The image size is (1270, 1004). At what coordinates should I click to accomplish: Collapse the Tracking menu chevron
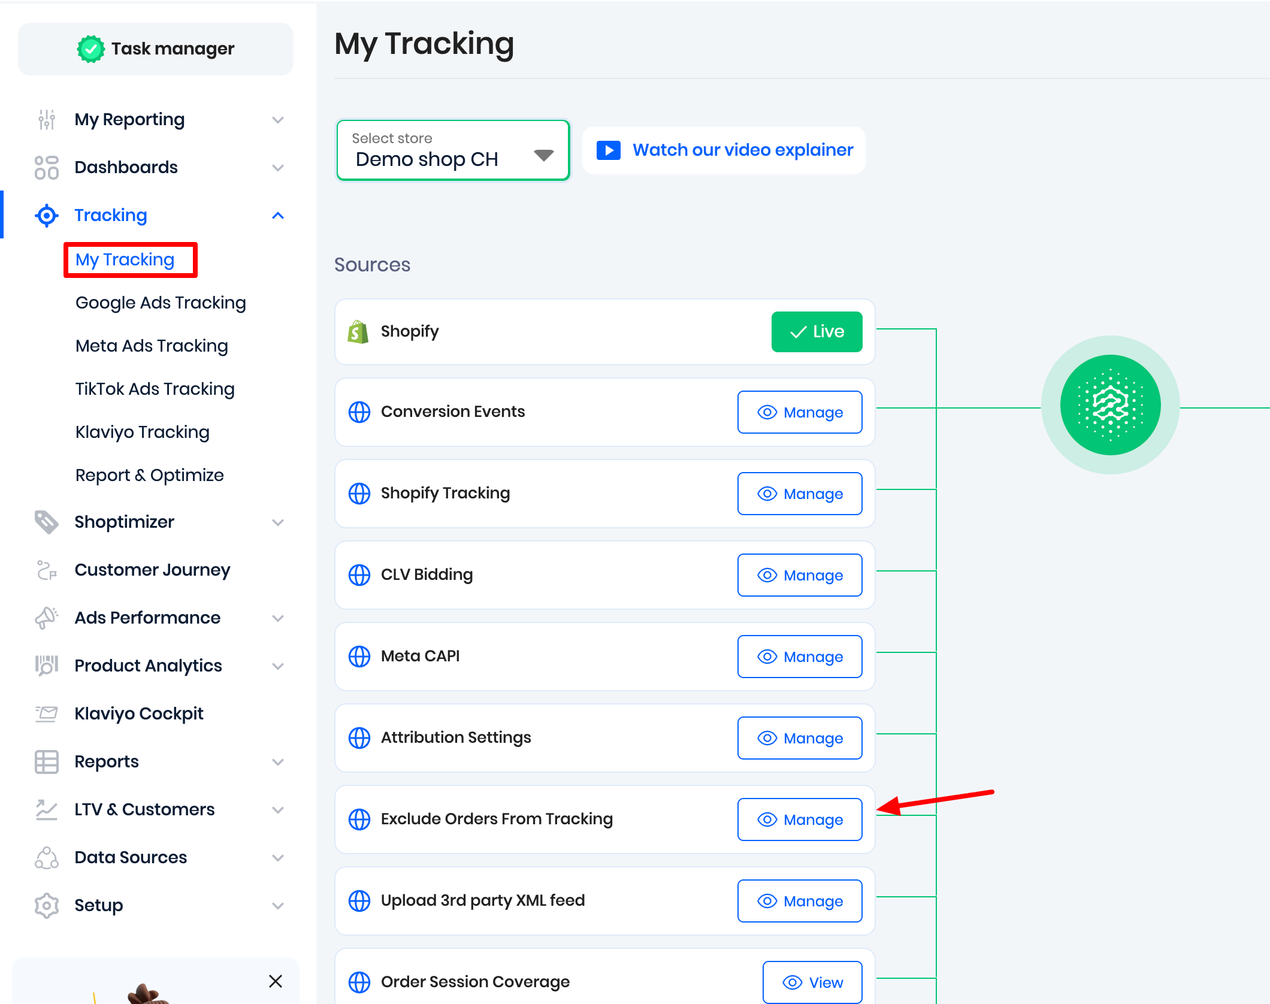tap(278, 216)
